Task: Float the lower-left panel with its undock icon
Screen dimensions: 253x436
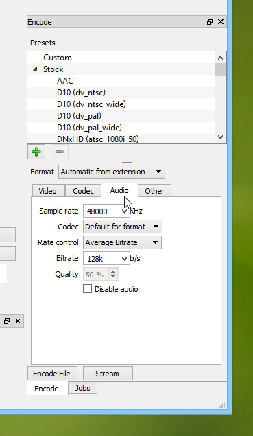Action: tap(7, 321)
